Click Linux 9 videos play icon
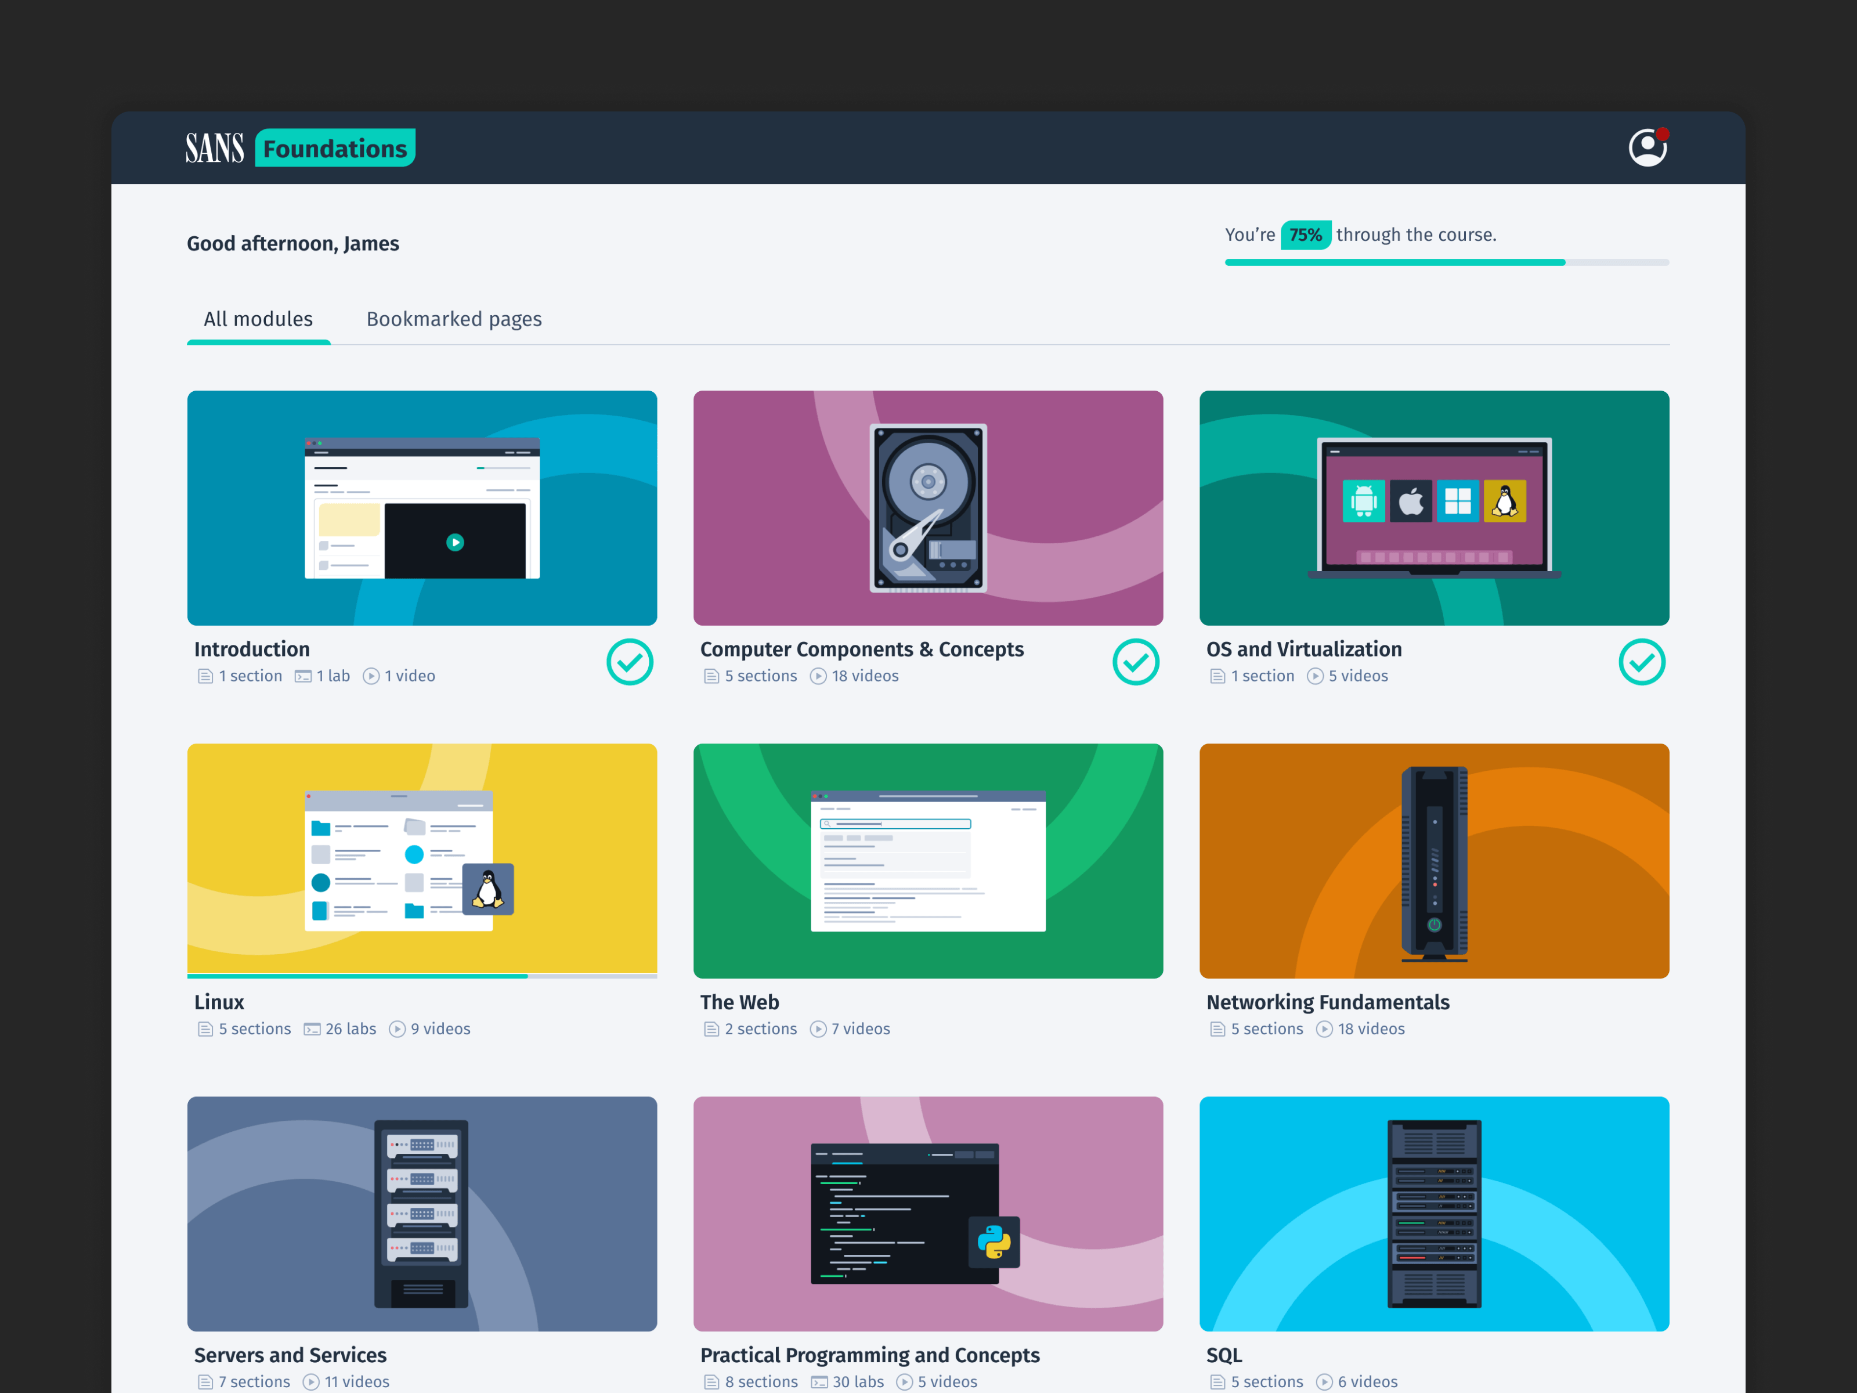Image resolution: width=1857 pixels, height=1393 pixels. click(397, 1028)
